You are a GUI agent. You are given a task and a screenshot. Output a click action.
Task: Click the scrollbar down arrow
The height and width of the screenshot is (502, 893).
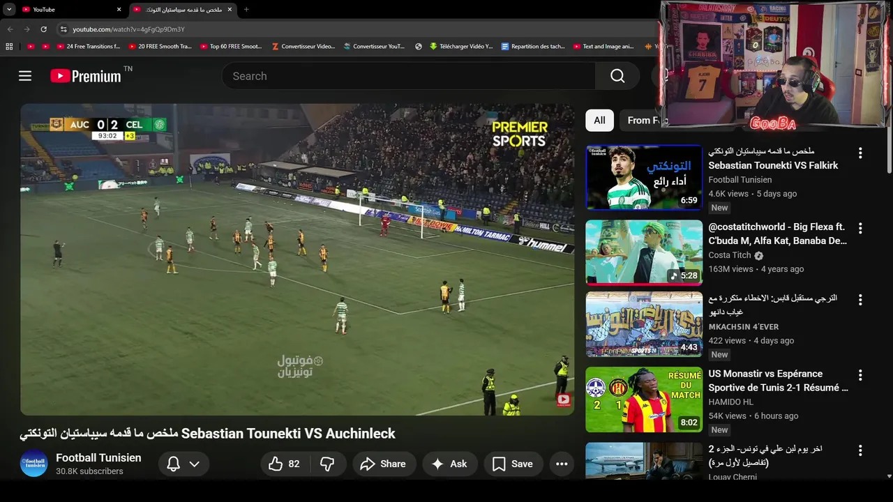[889, 476]
